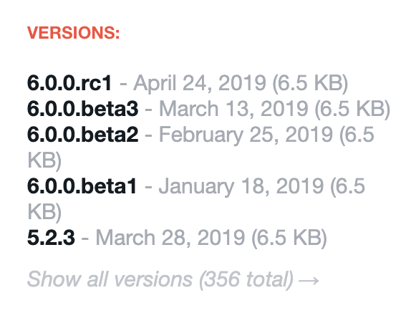Click the 6.5 KB size beside 5.2.3
This screenshot has height=318, width=411.
[289, 238]
